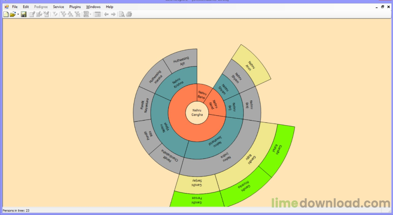The height and width of the screenshot is (215, 393).
Task: Click the New file toolbar icon
Action: tap(6, 14)
